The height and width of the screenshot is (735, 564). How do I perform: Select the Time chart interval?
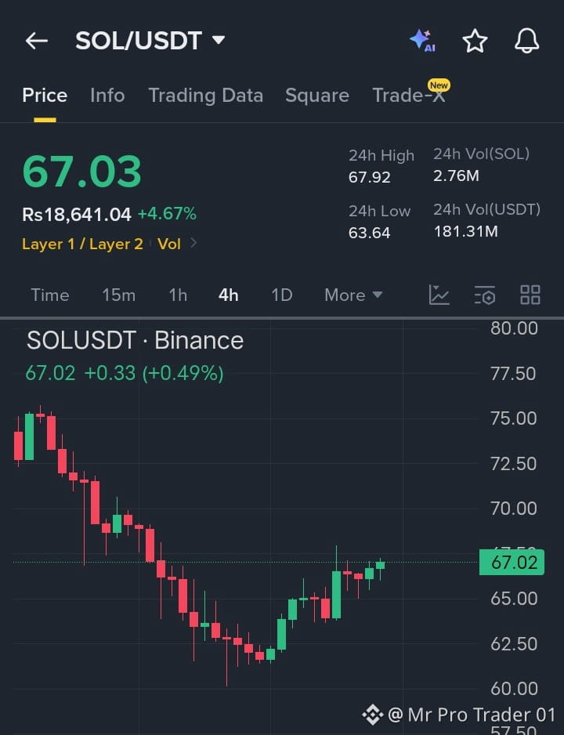click(50, 295)
